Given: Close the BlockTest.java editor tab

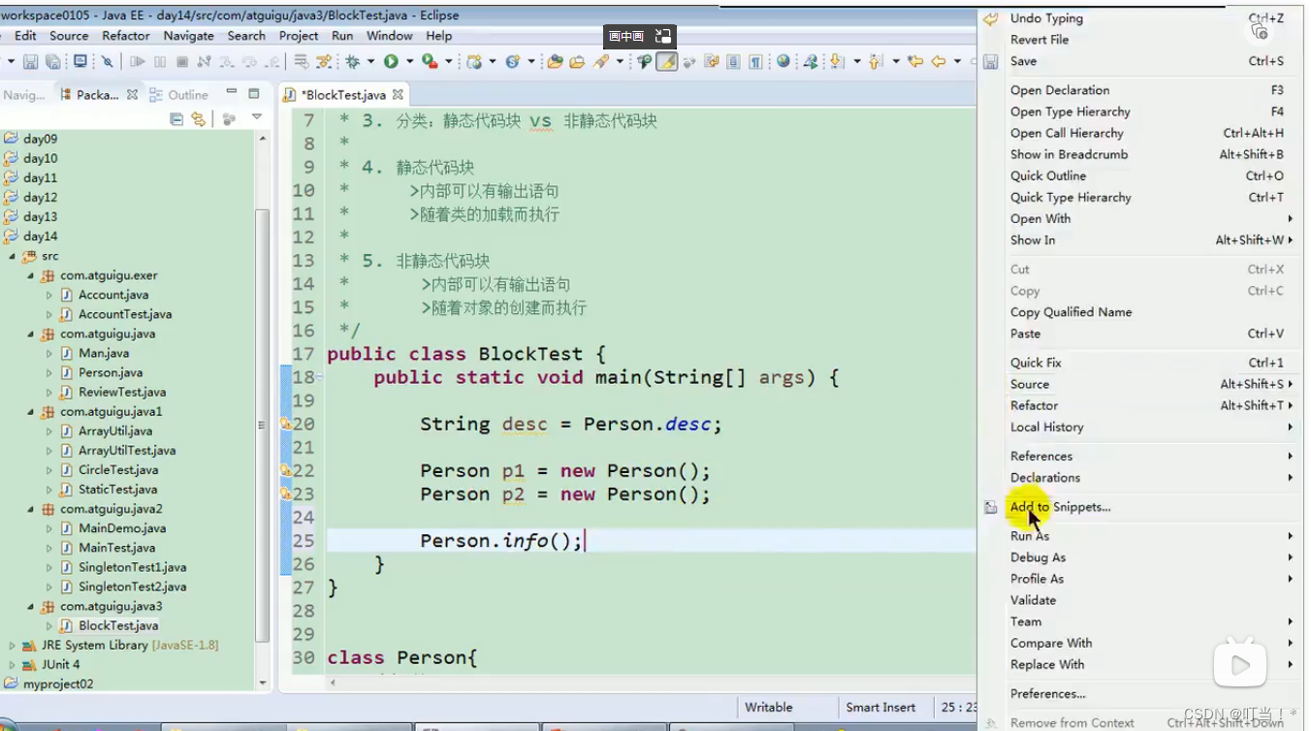Looking at the screenshot, I should (x=398, y=95).
